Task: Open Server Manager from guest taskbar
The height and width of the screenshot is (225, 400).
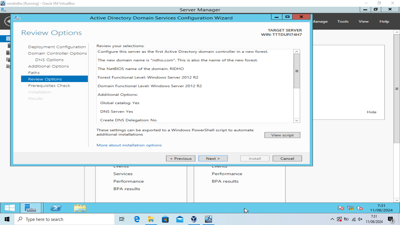Action: pos(30,208)
